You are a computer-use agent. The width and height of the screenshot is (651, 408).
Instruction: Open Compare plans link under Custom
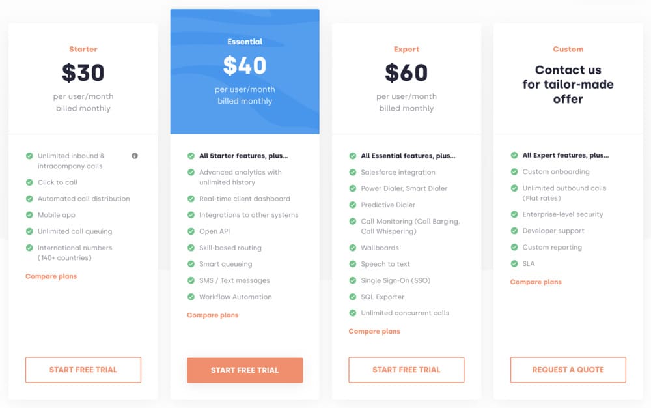tap(536, 282)
